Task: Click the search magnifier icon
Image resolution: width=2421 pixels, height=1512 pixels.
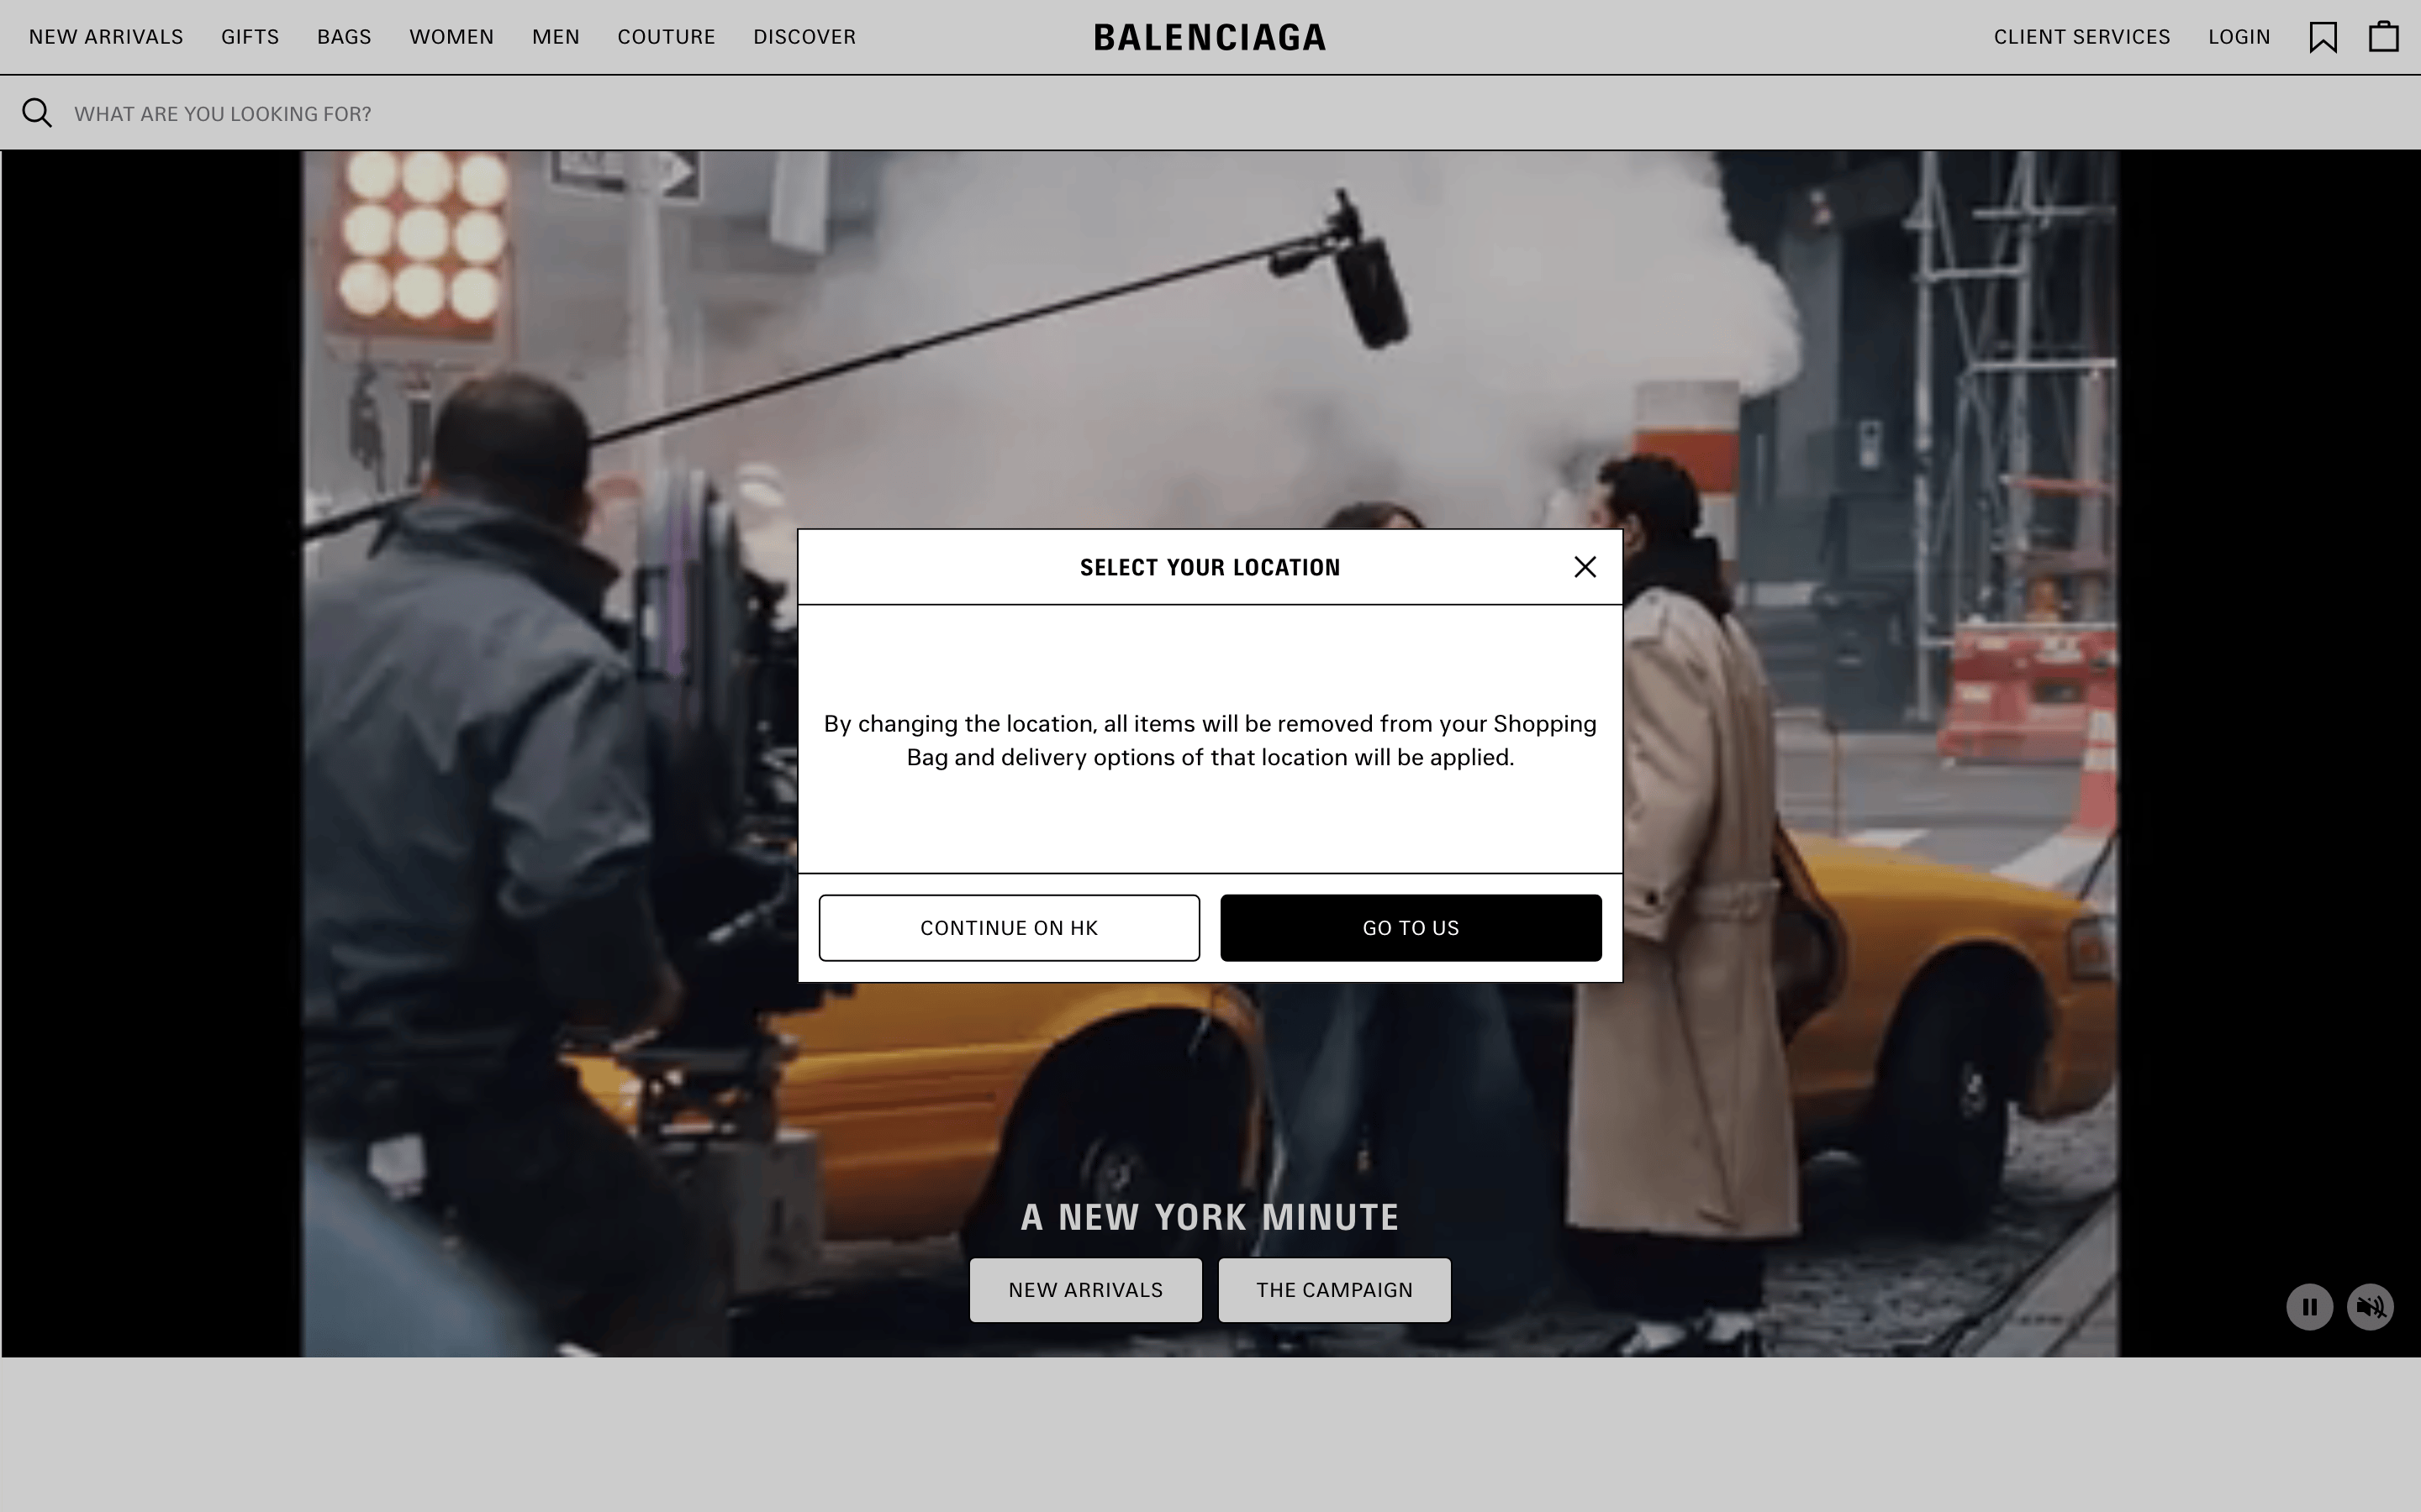Action: 37,113
